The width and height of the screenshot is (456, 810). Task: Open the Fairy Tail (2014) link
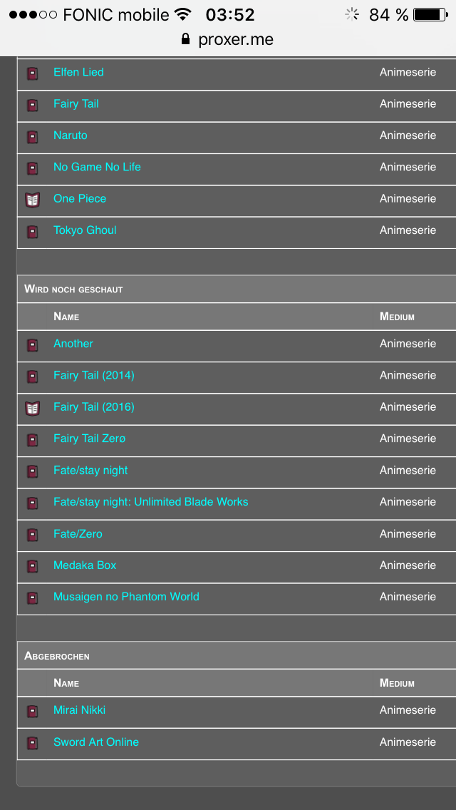coord(94,375)
